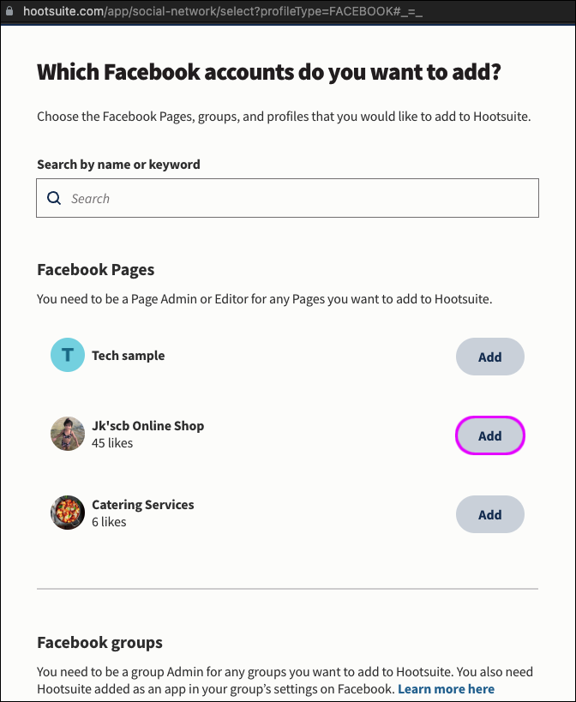Add the Jk'scb Online Shop page
The image size is (576, 702).
[489, 435]
